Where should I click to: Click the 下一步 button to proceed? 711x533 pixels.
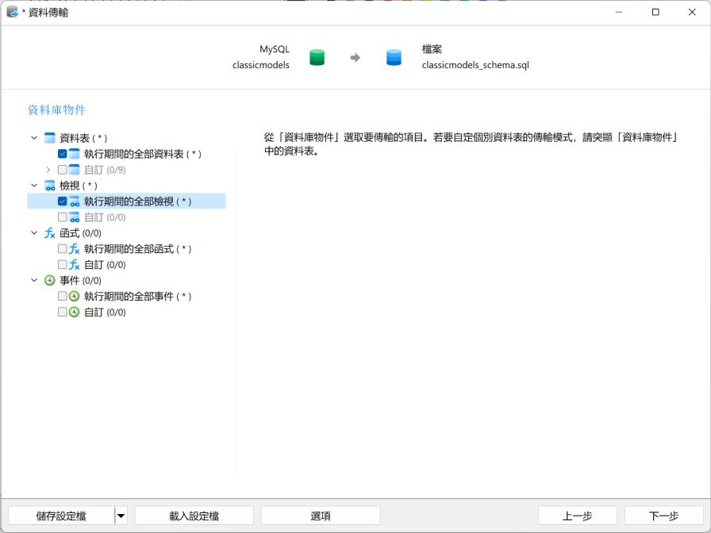click(663, 515)
